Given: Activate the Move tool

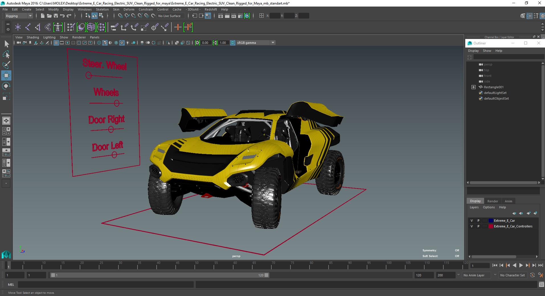Looking at the screenshot, I should click(6, 75).
